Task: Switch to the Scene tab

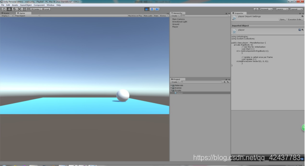Action: (5, 13)
